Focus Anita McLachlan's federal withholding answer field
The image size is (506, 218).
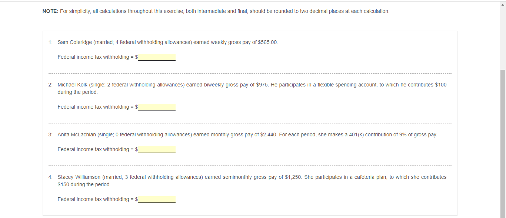[157, 150]
